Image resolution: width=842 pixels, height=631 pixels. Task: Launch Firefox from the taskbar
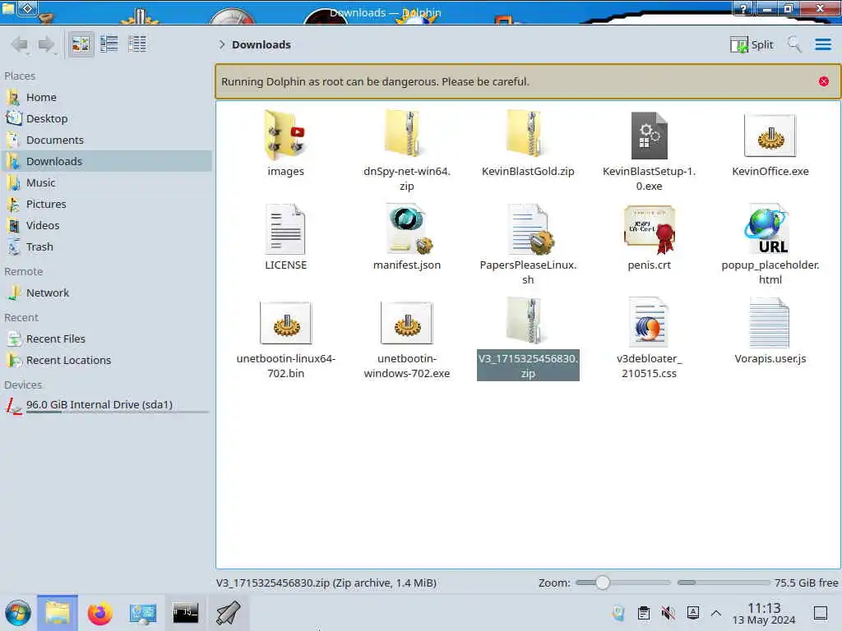click(x=99, y=613)
